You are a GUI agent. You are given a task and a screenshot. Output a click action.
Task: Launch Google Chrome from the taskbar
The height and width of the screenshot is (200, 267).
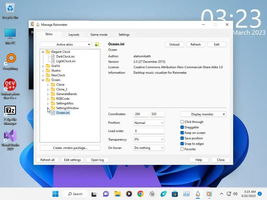[141, 194]
